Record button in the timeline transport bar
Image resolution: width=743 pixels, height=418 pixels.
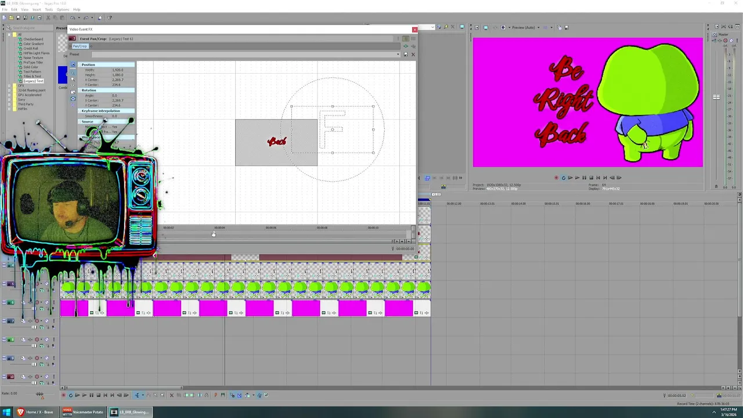pyautogui.click(x=64, y=395)
